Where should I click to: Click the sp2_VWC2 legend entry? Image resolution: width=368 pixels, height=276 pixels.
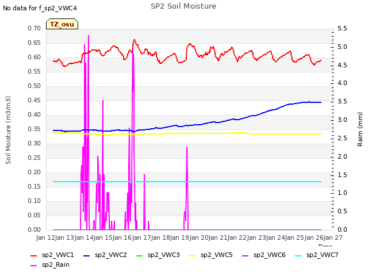tap(105, 255)
